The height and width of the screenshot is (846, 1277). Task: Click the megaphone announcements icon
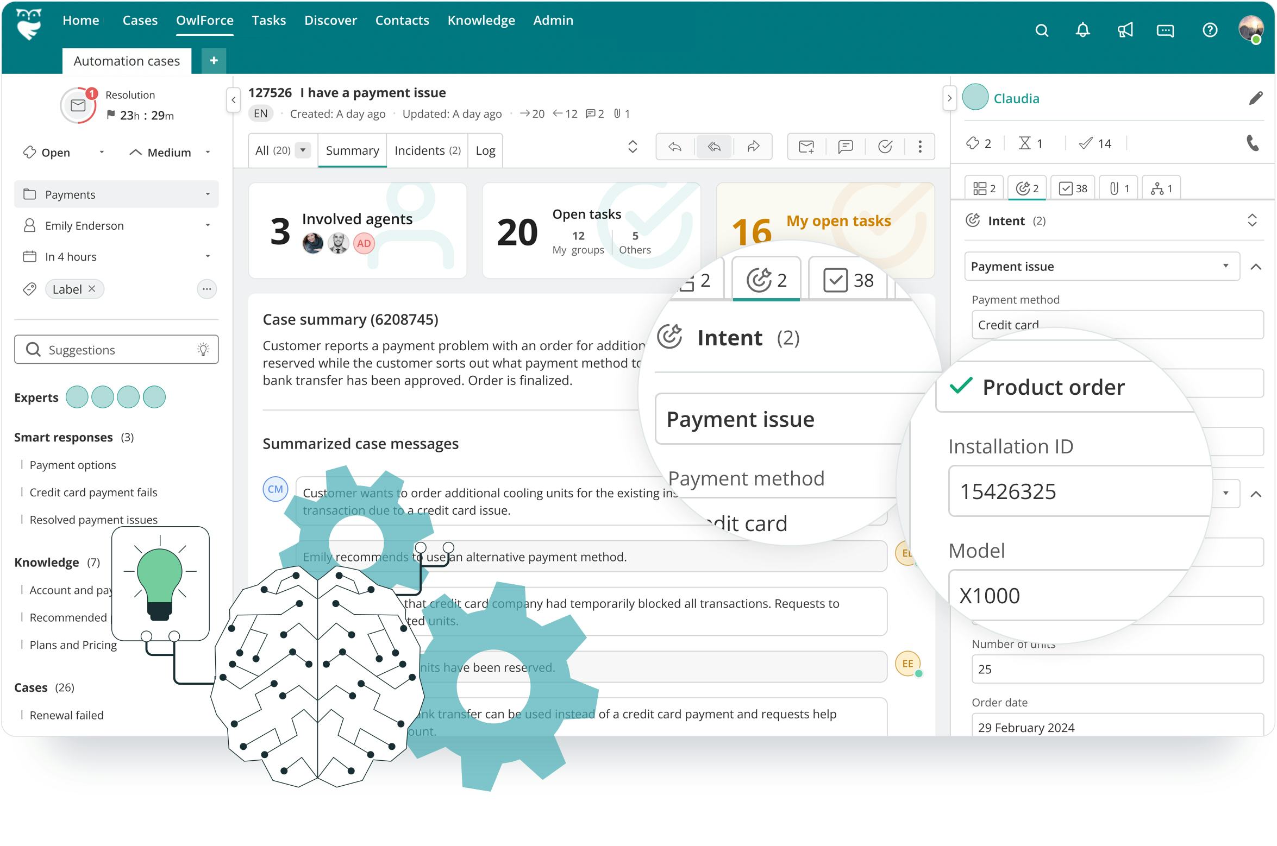[1124, 30]
